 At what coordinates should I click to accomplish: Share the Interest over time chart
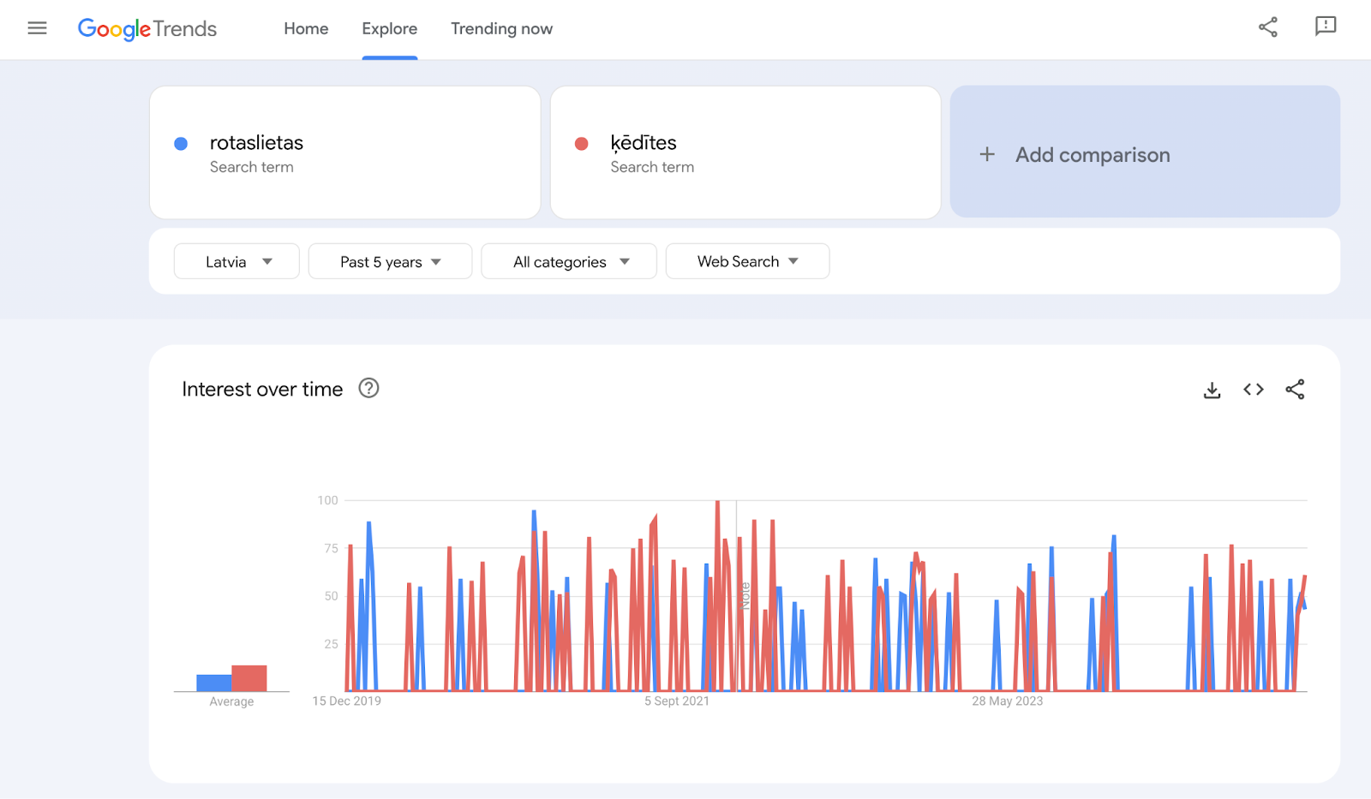pyautogui.click(x=1295, y=390)
